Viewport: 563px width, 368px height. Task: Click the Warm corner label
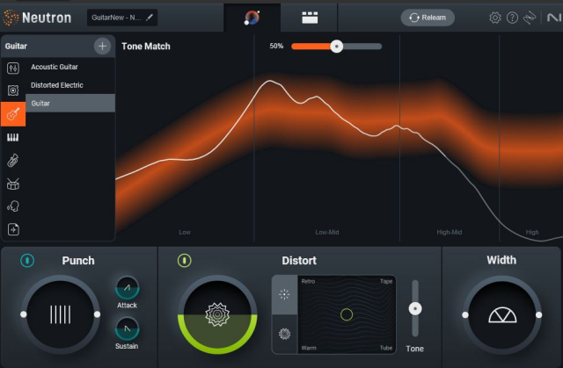coord(309,348)
